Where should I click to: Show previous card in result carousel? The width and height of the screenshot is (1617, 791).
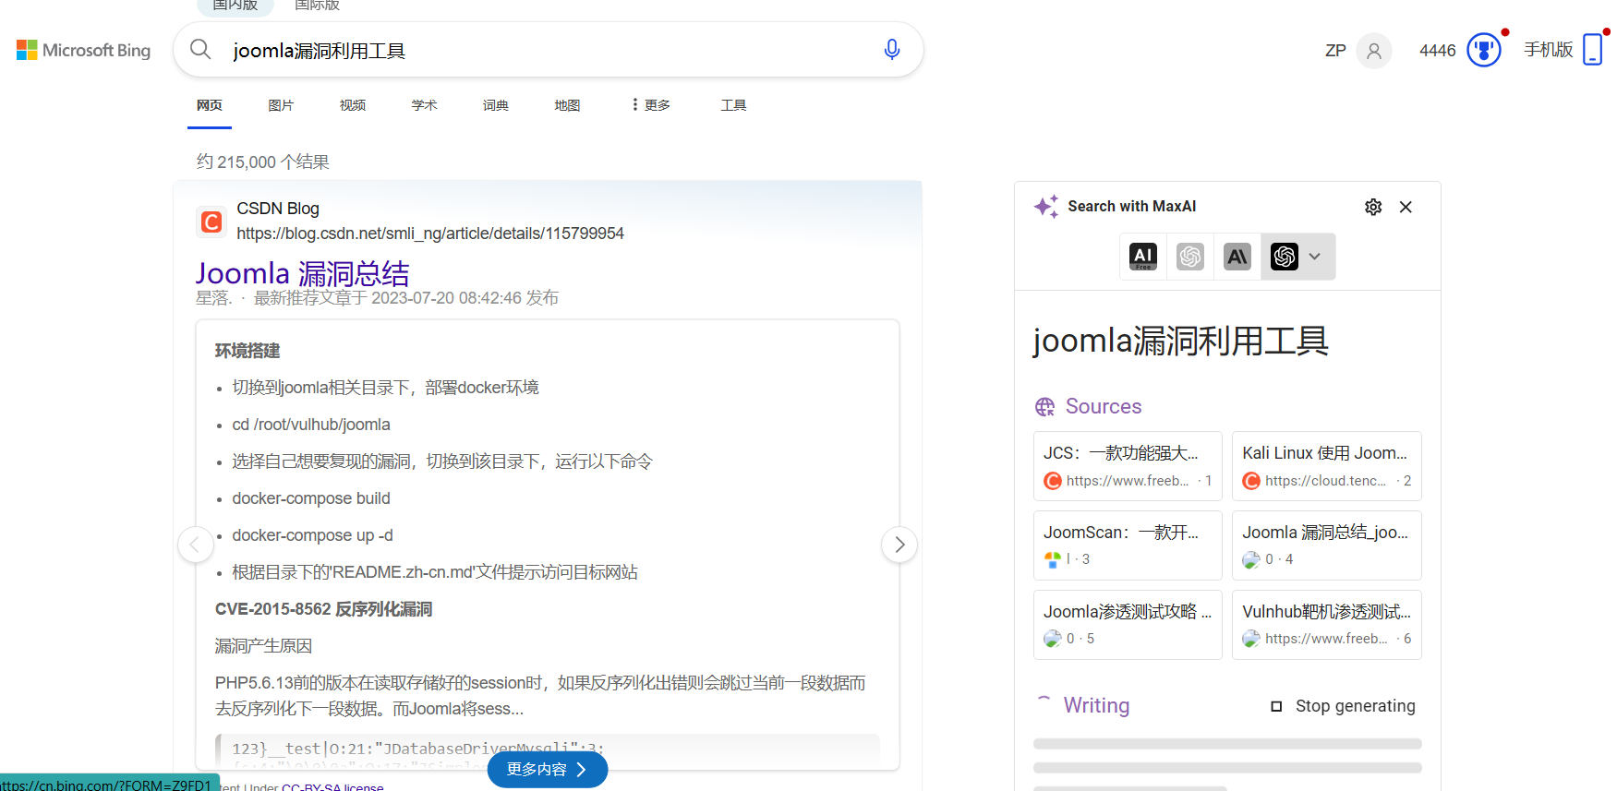(x=195, y=545)
